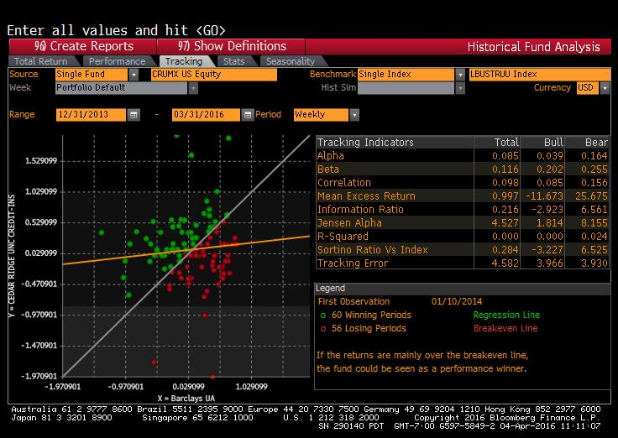Image resolution: width=618 pixels, height=438 pixels.
Task: Click the Alpha row label
Action: coord(331,156)
